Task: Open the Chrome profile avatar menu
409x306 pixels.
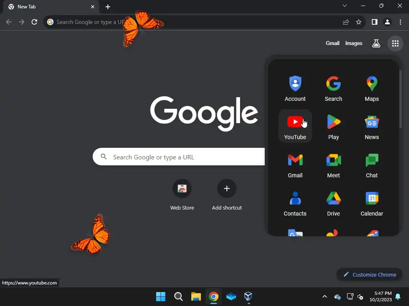Action: [387, 22]
